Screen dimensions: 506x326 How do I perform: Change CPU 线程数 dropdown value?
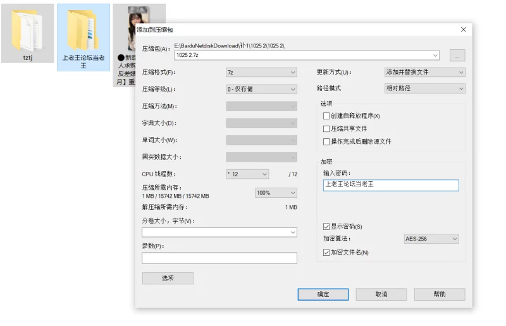tap(247, 174)
